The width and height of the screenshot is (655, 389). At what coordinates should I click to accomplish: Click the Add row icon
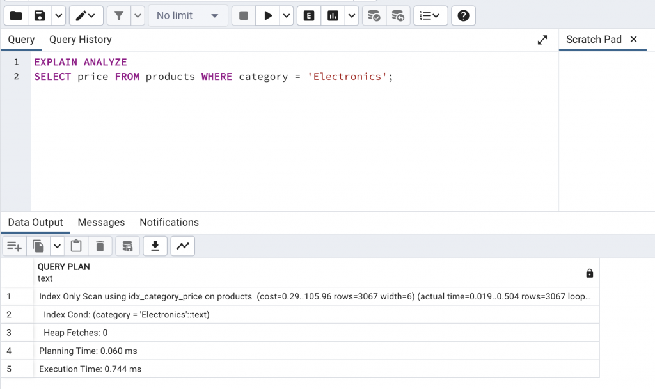pyautogui.click(x=14, y=246)
